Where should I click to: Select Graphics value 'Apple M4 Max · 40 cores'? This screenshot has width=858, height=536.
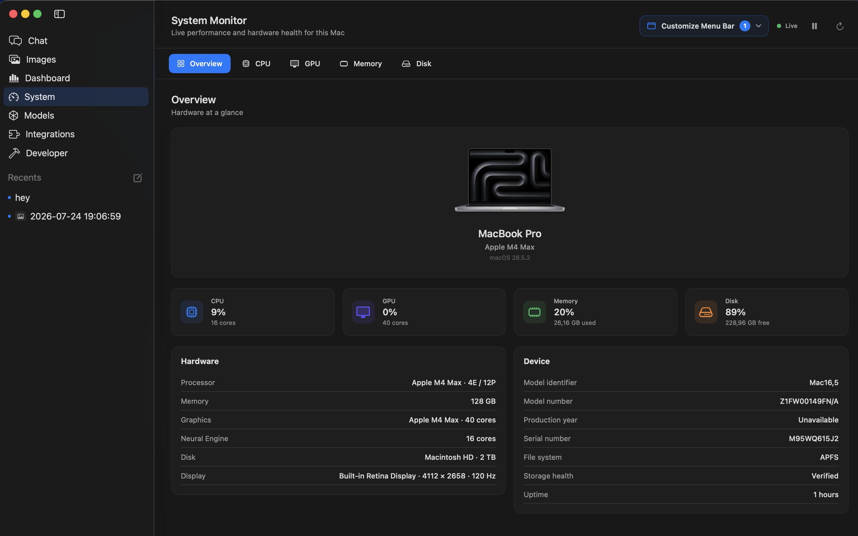pos(452,420)
